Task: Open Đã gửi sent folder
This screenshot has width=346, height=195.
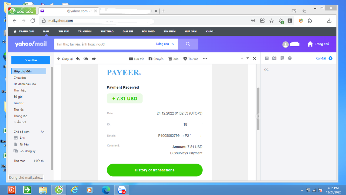Action: (18, 97)
